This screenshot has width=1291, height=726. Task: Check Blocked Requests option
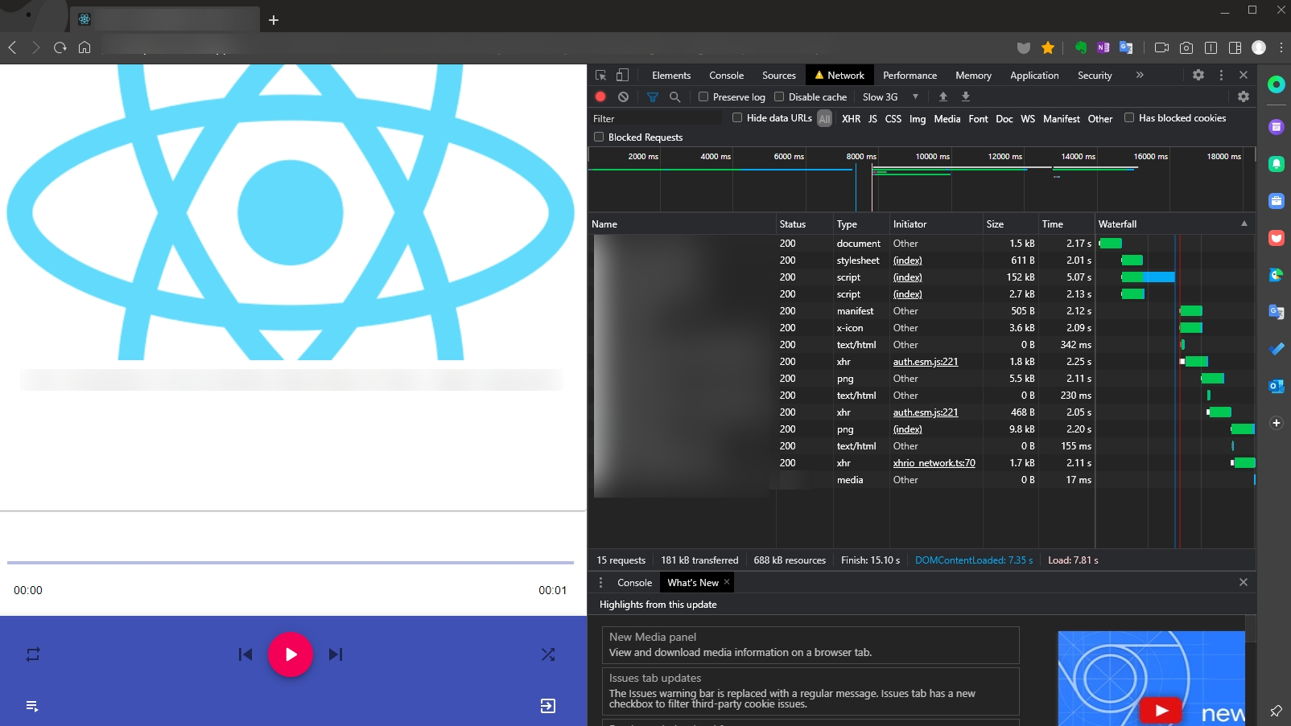click(x=599, y=137)
